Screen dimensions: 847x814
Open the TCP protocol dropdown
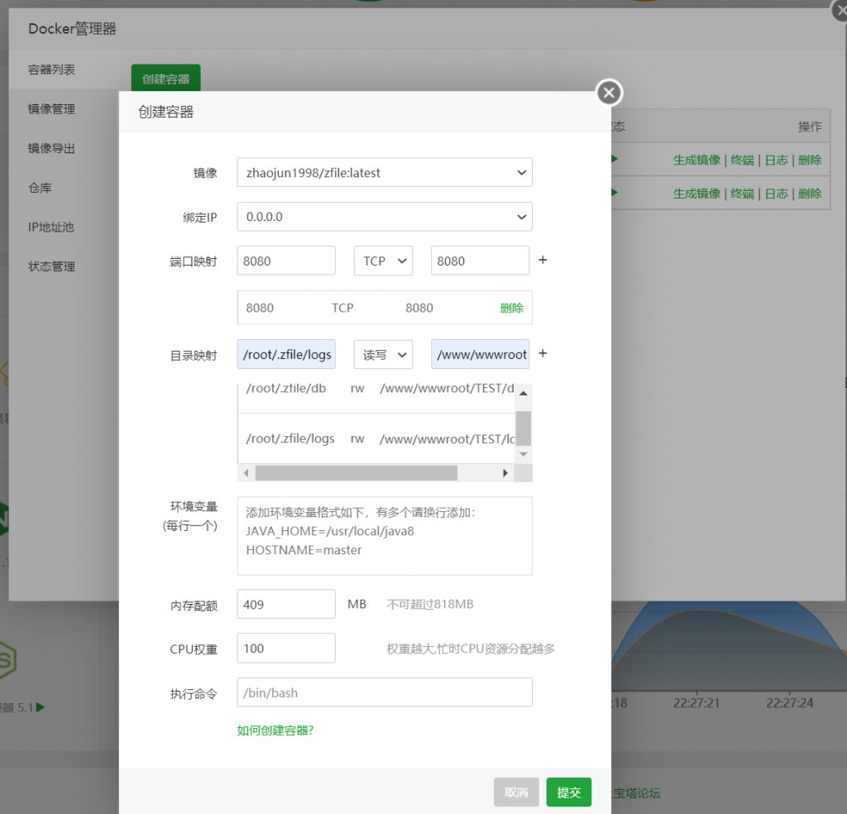(383, 260)
